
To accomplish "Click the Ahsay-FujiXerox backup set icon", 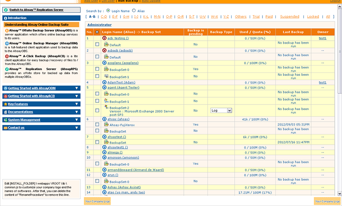I will (106, 124).
